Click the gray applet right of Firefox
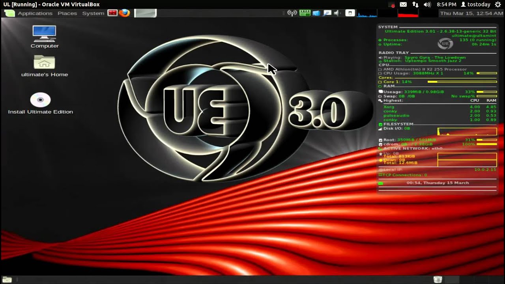505x284 pixels. (x=145, y=13)
